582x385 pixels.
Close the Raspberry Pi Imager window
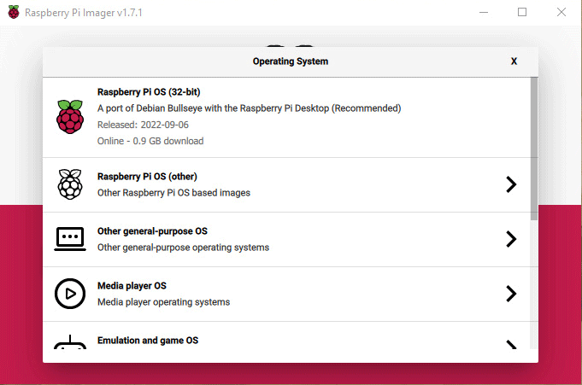point(561,12)
